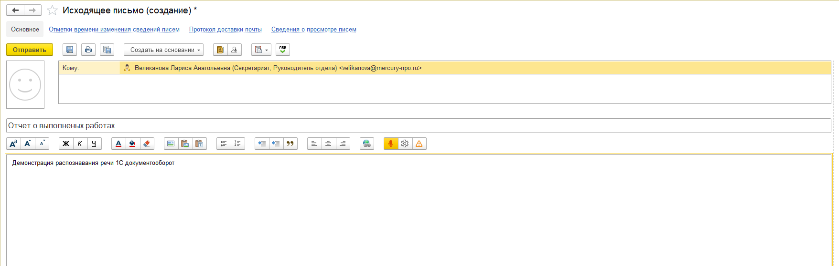Open the Протокол доставки почты link

pos(226,29)
